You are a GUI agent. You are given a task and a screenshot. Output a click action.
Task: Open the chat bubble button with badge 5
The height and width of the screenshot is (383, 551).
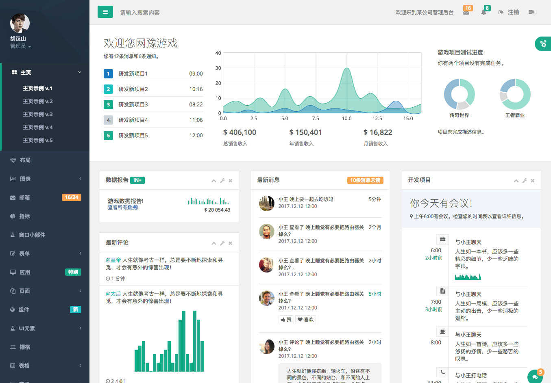pyautogui.click(x=535, y=377)
